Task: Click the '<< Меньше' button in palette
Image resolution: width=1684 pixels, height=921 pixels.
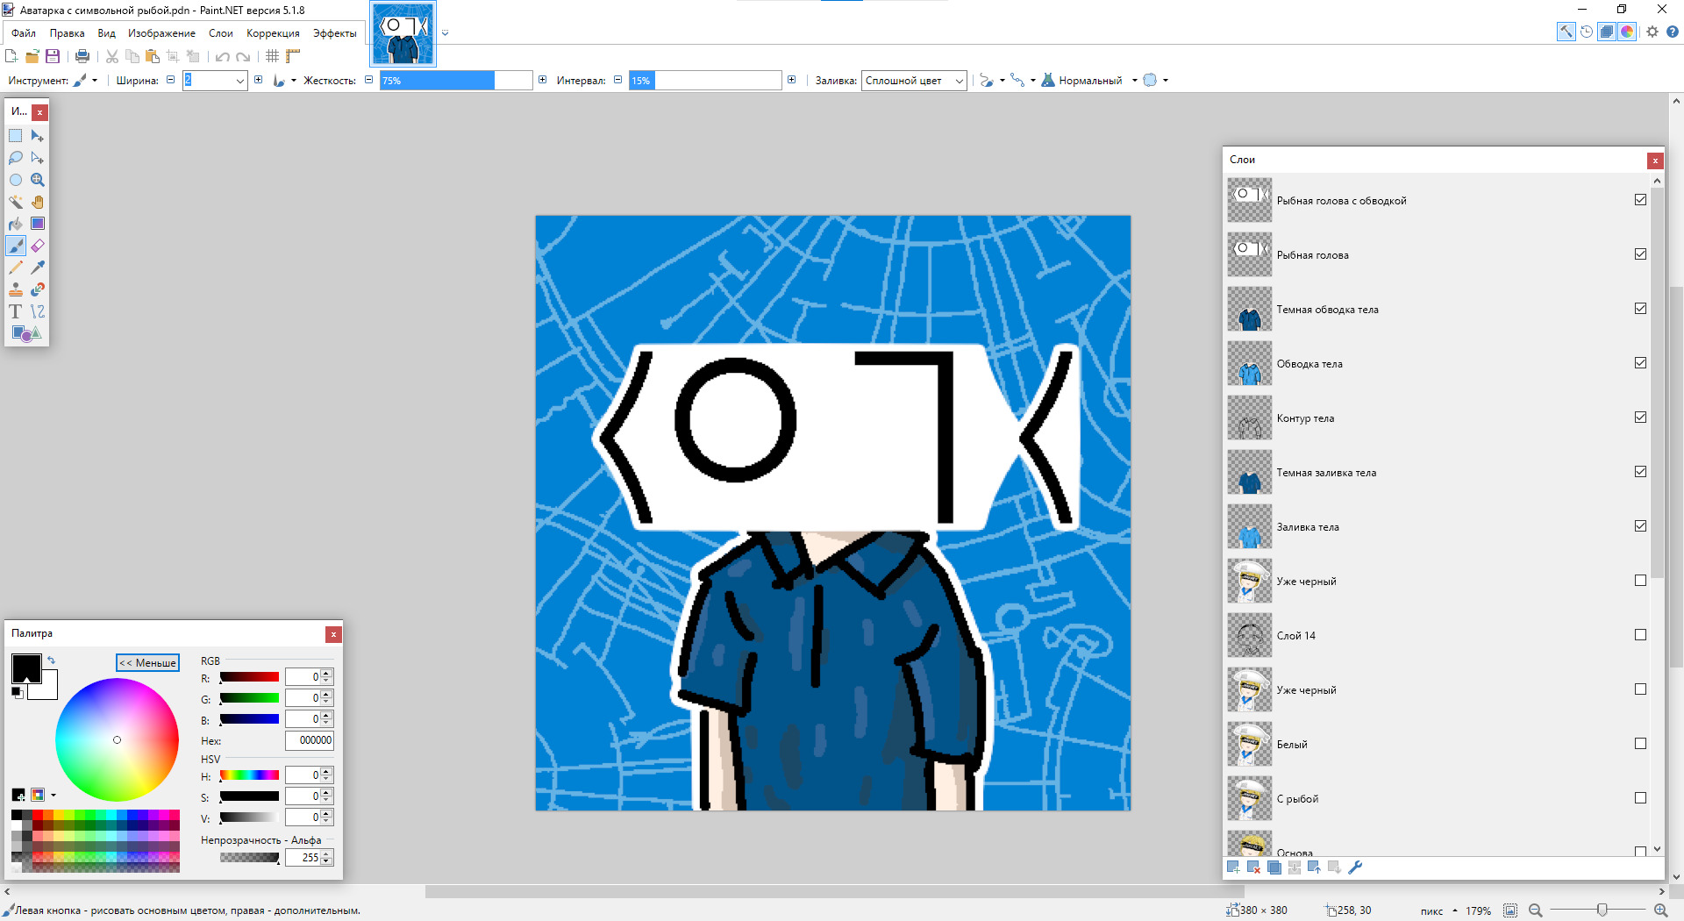Action: pyautogui.click(x=147, y=663)
